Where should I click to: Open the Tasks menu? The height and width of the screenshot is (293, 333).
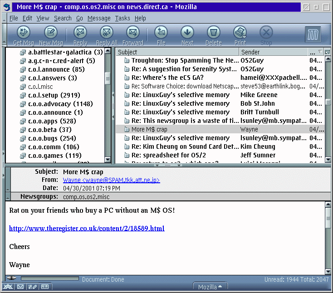[x=122, y=18]
